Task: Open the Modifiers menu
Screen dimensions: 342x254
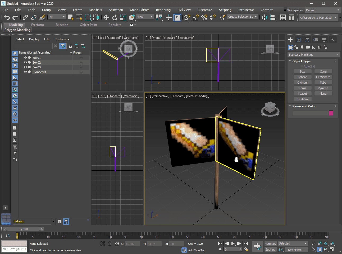Action: pyautogui.click(x=95, y=10)
